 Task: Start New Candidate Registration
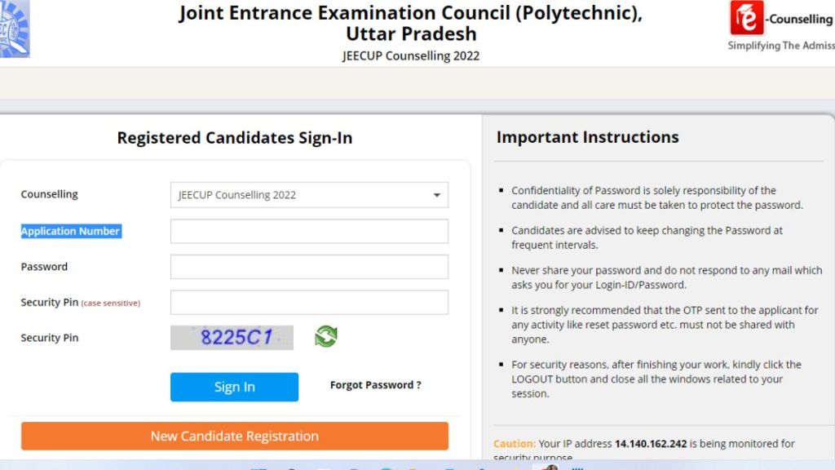[234, 436]
